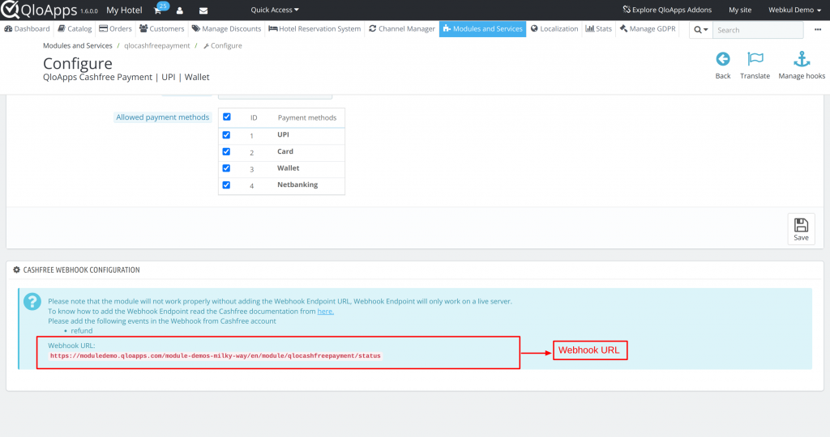This screenshot has height=437, width=830.
Task: Click the UPI row label
Action: coord(283,135)
